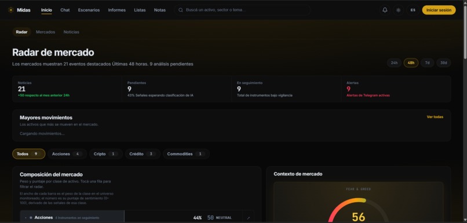
Task: Open the Chat menu item
Action: click(x=65, y=10)
